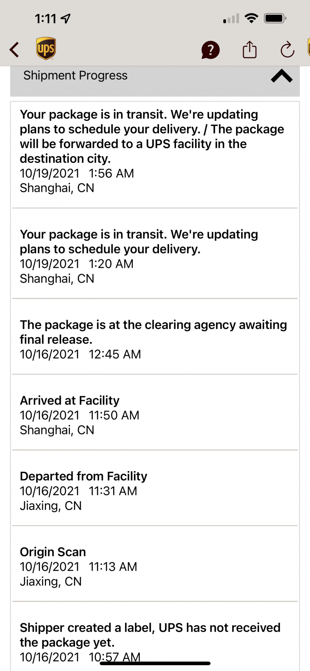310x671 pixels.
Task: Tap the back arrow icon
Action: point(14,50)
